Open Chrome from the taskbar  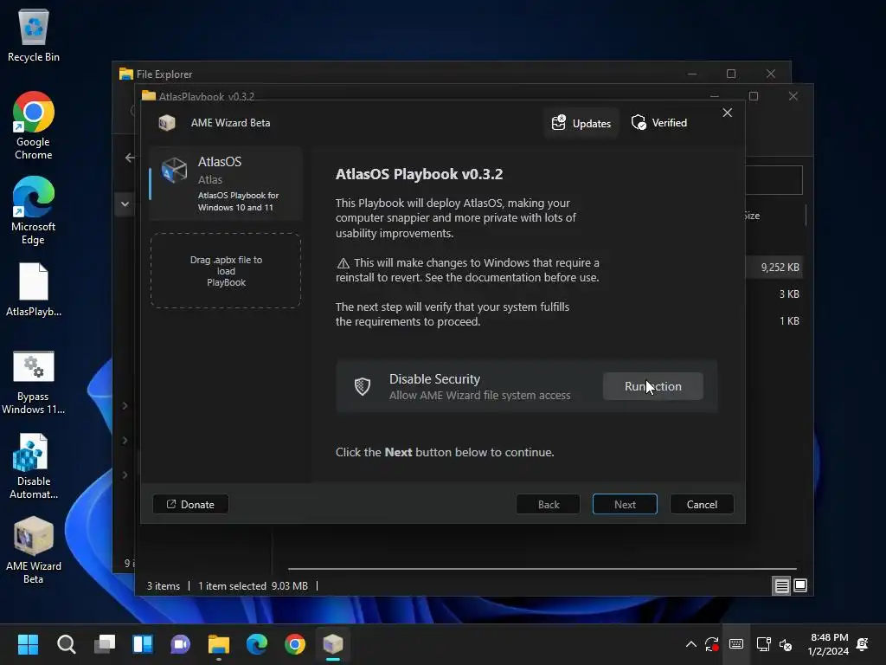coord(294,644)
